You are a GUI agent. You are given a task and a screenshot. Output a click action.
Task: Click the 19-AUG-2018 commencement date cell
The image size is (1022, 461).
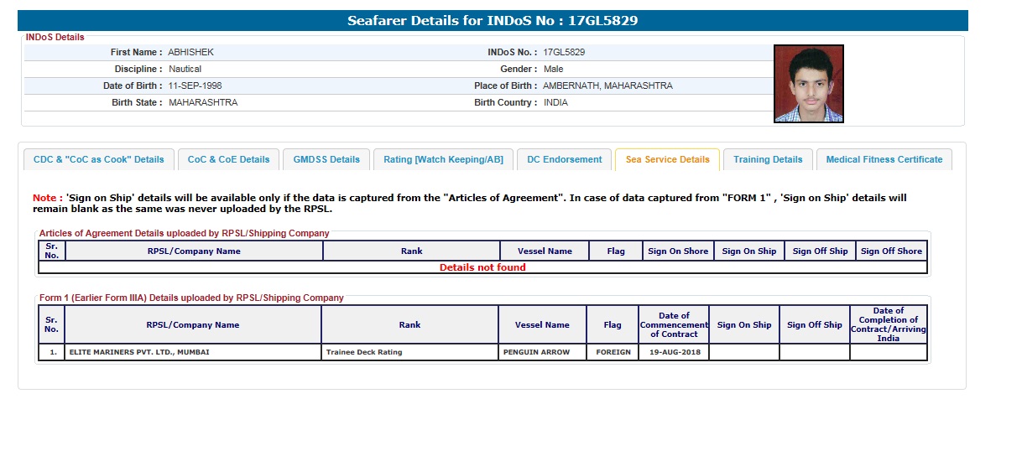point(673,352)
